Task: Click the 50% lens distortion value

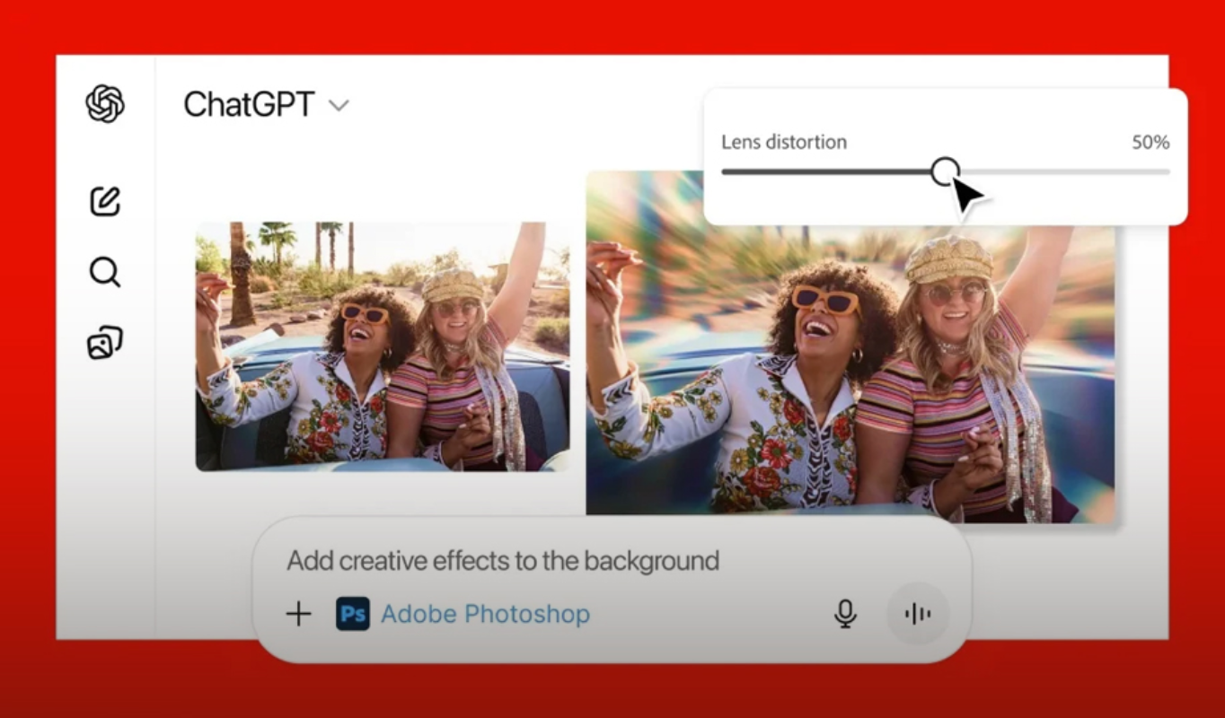Action: point(1150,142)
